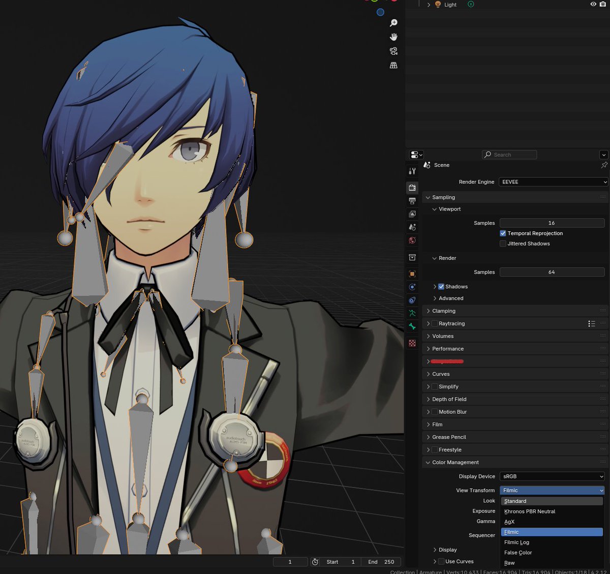Expand the Light row in outliner
Viewport: 610px width, 574px height.
[429, 5]
